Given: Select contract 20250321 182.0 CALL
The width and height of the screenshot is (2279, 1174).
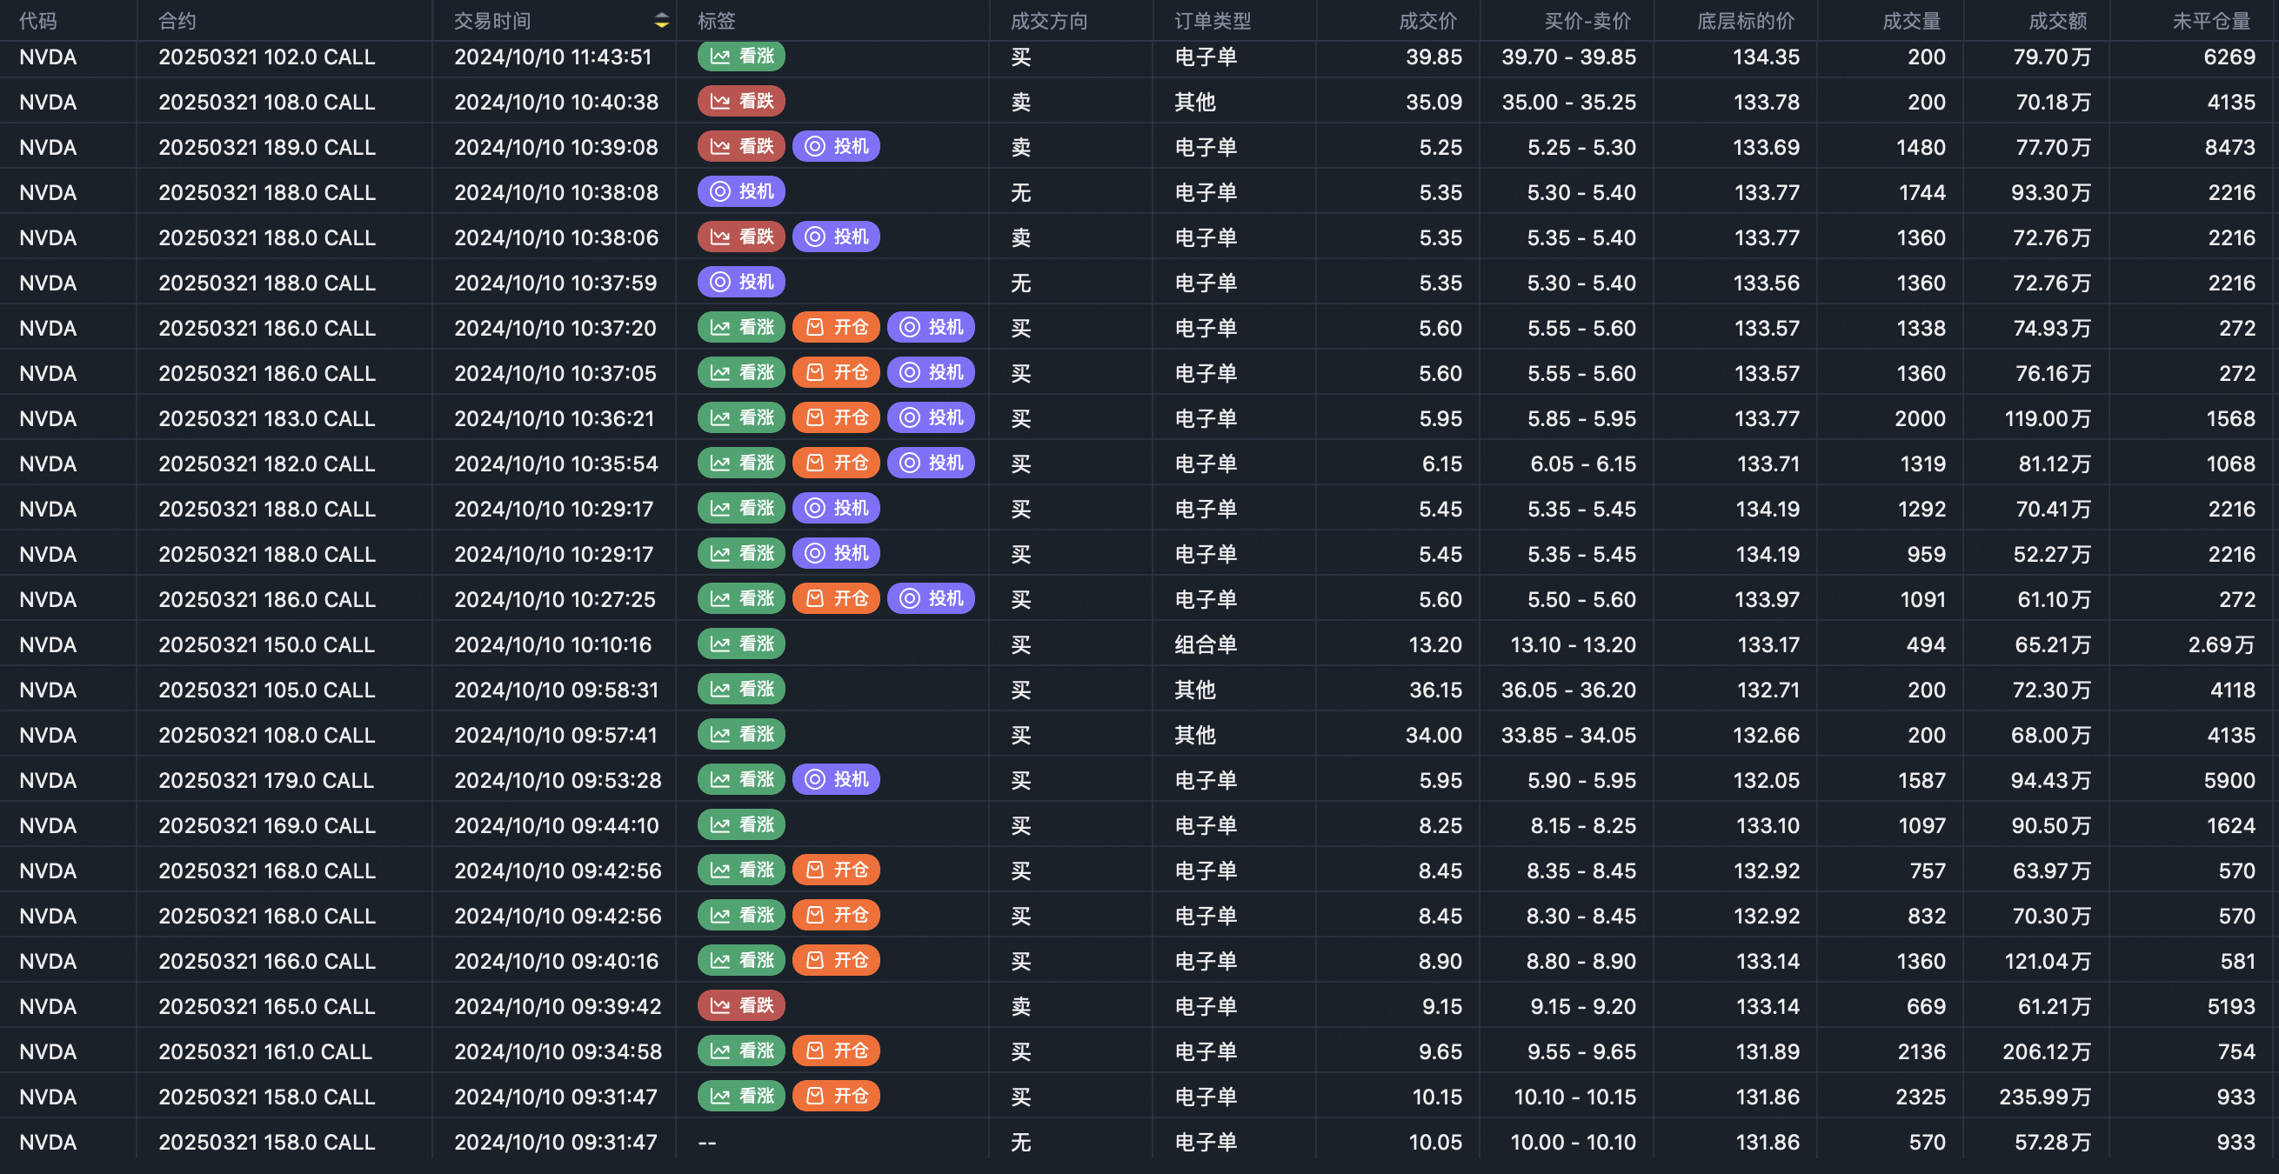Looking at the screenshot, I should point(267,463).
